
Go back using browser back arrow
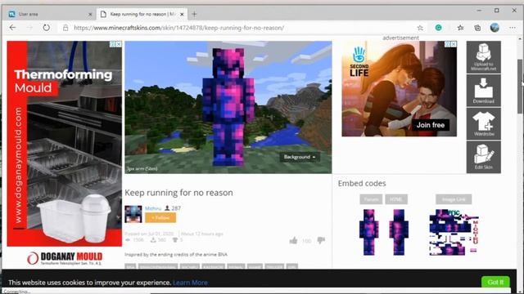pyautogui.click(x=13, y=28)
